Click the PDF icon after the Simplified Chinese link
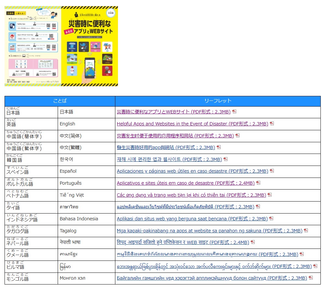 pyautogui.click(x=238, y=135)
